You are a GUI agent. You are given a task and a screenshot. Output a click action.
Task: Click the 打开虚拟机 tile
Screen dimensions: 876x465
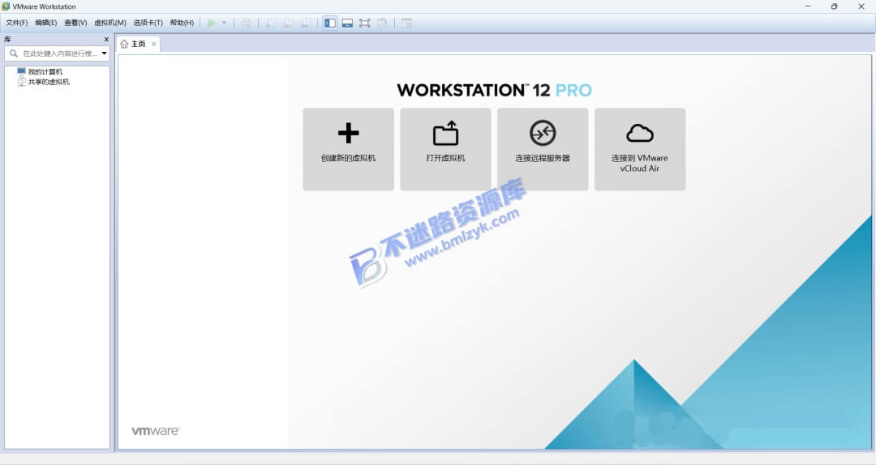tap(445, 149)
